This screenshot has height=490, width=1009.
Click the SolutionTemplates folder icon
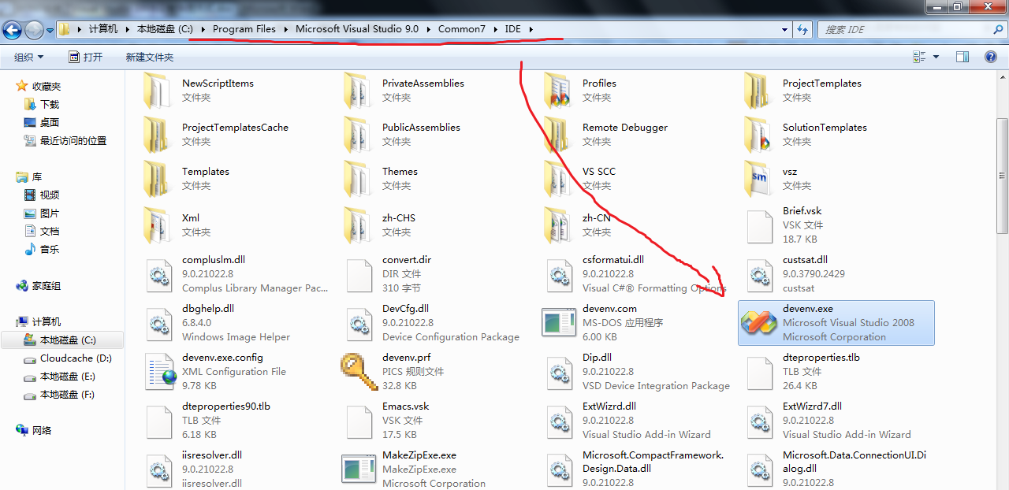coord(759,134)
